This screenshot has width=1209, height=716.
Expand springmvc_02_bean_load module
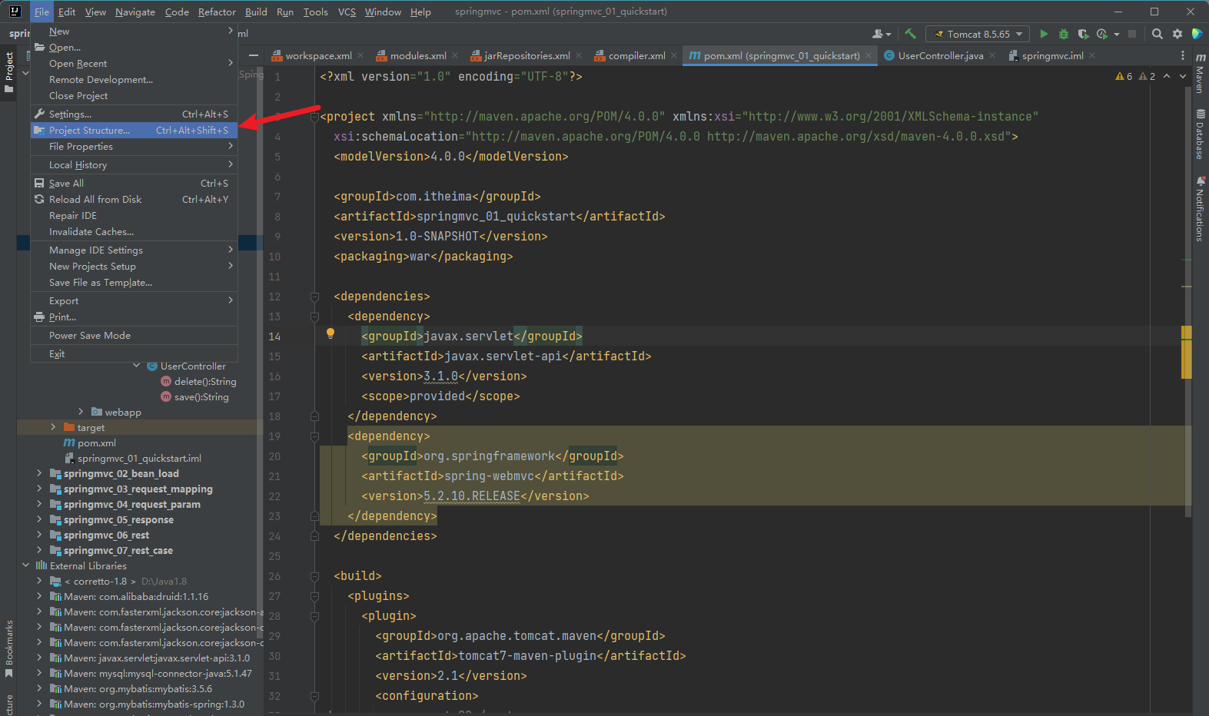tap(39, 473)
